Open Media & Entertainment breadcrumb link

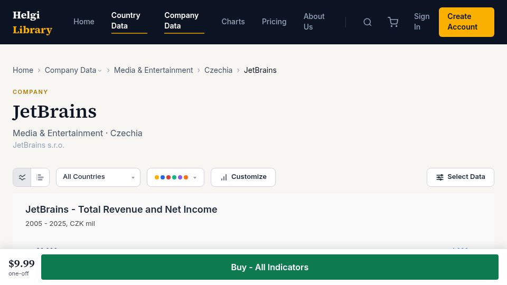[x=153, y=70]
